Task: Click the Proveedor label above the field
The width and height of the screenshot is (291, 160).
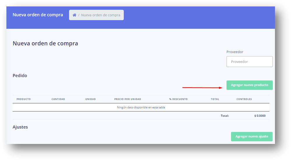Action: pos(235,52)
